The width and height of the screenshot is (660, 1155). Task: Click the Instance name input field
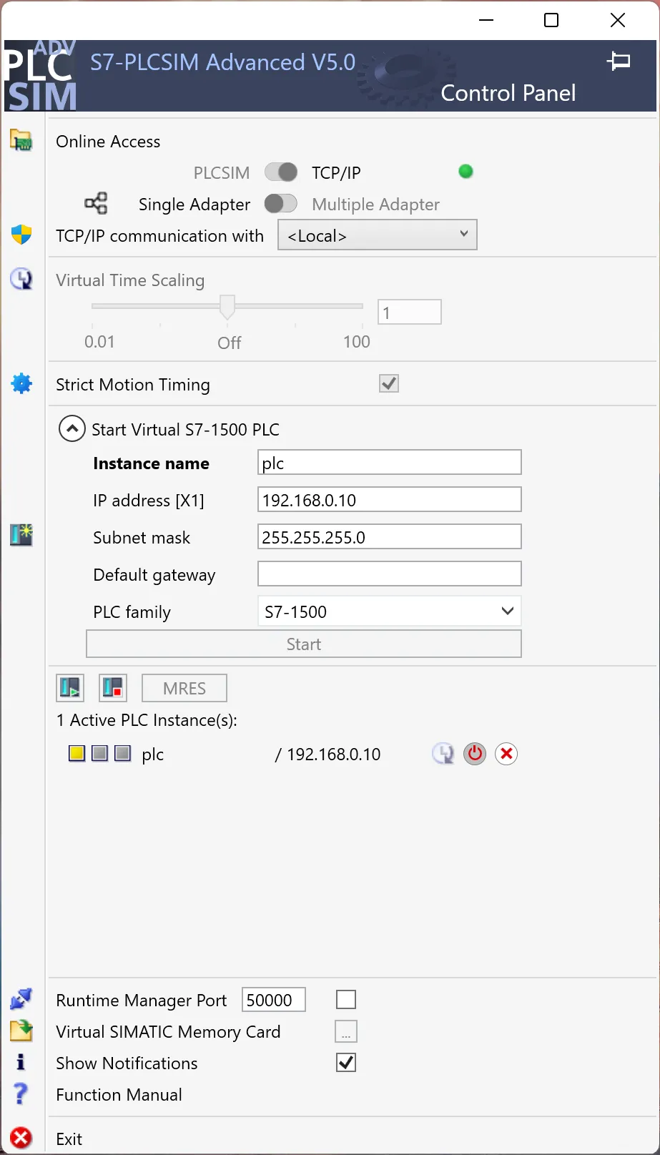(x=389, y=463)
